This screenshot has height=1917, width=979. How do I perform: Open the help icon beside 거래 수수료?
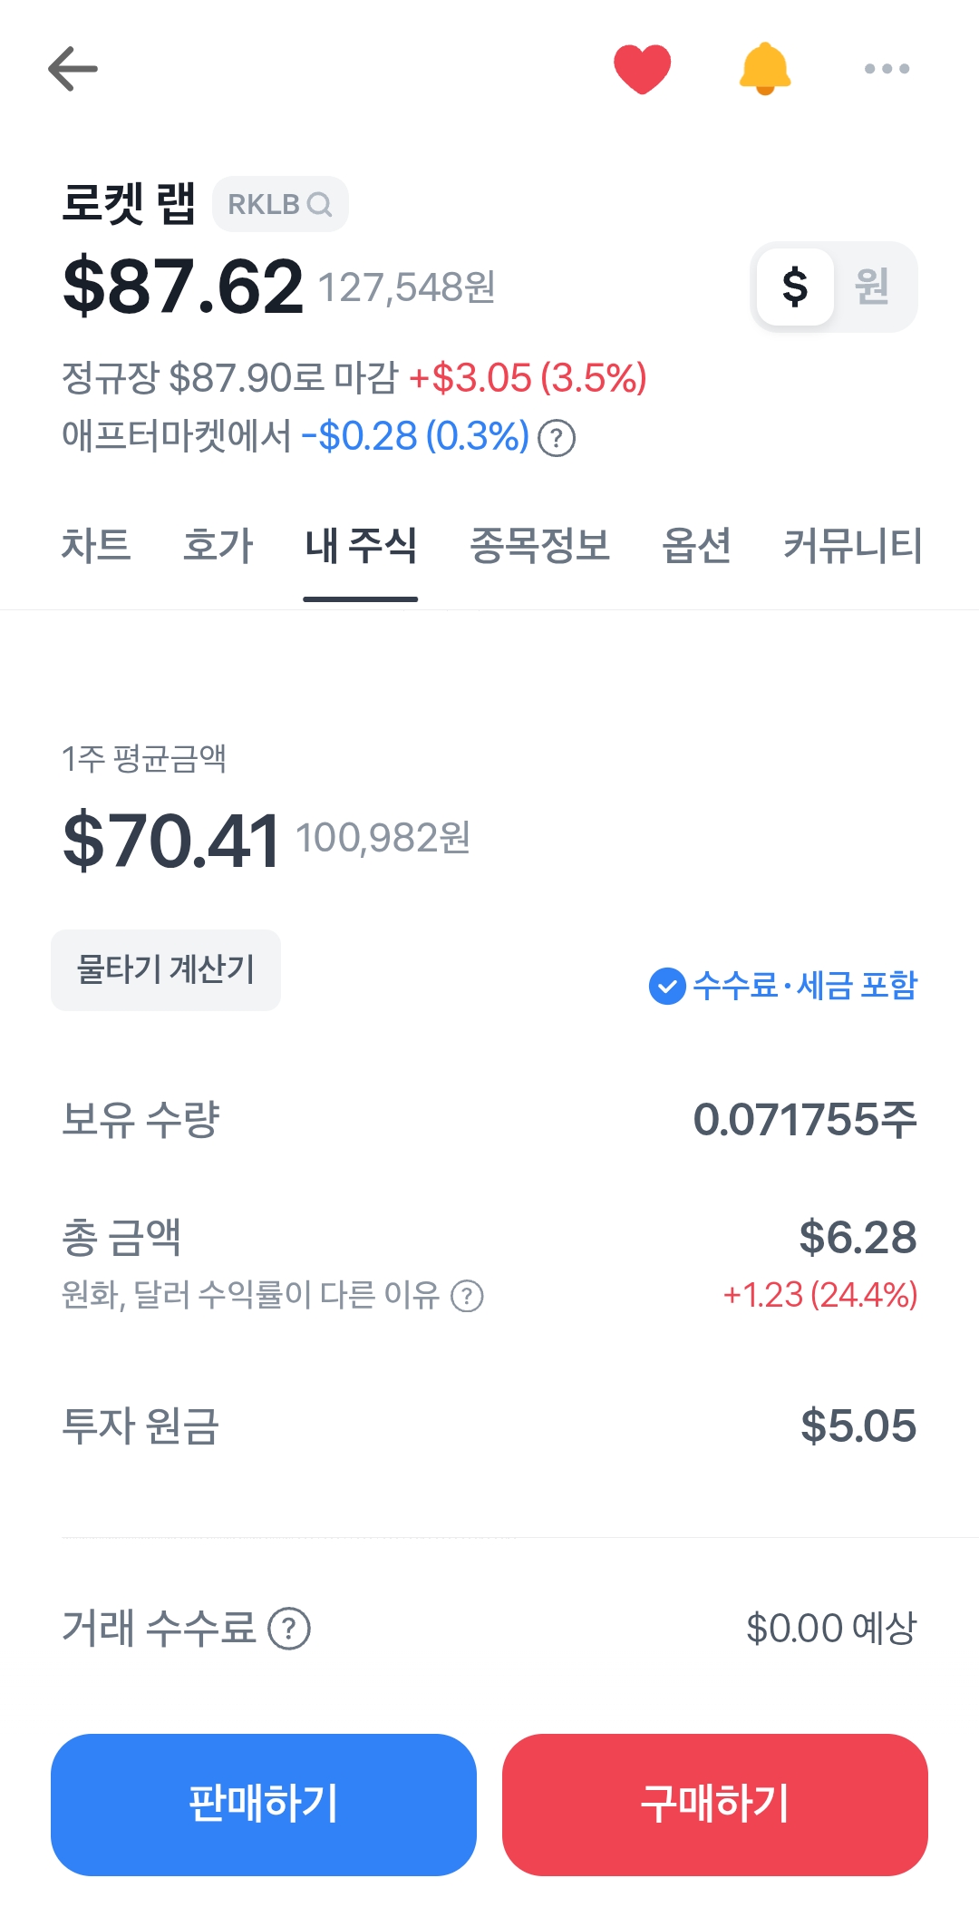289,1629
